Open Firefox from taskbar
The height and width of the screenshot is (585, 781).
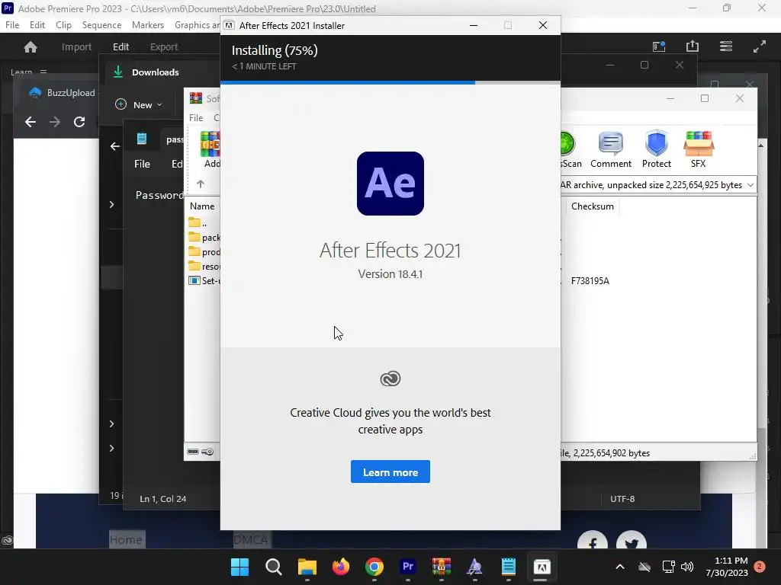341,567
